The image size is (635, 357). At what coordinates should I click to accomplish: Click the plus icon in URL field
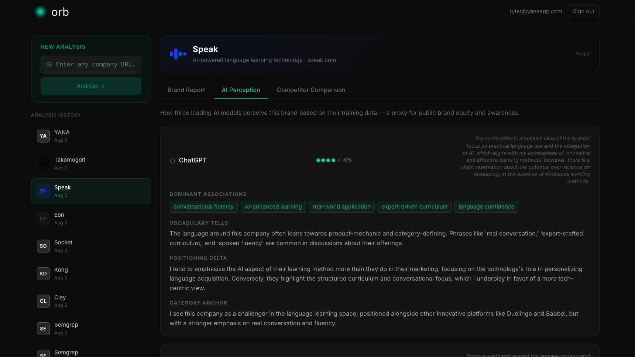tap(49, 65)
